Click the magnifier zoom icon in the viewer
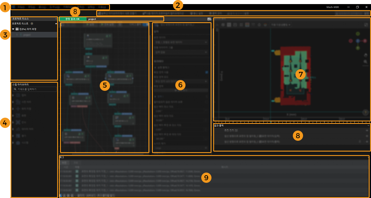The image size is (371, 198). coord(365,62)
